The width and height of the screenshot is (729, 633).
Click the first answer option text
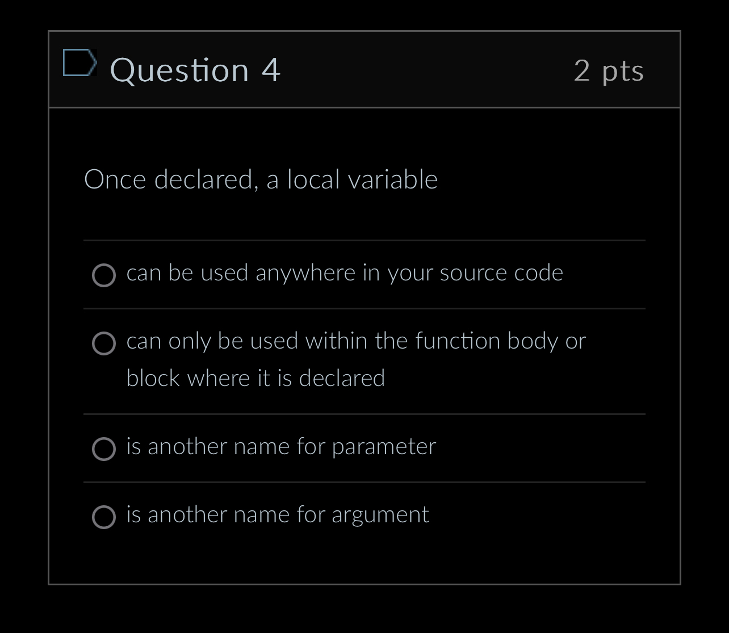(344, 273)
